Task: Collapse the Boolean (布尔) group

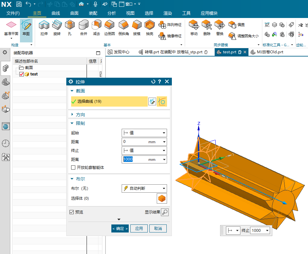Action: click(72, 179)
